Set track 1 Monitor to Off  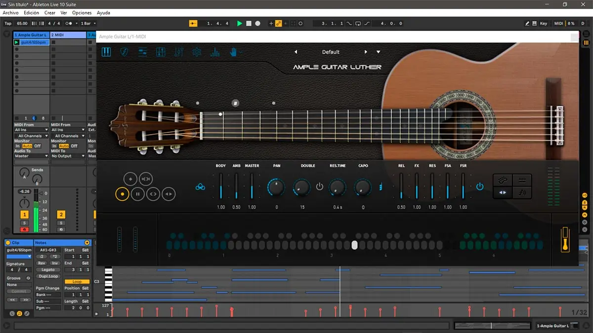coord(37,146)
